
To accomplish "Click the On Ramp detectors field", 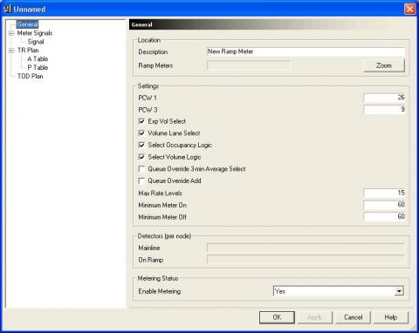I will tap(306, 260).
